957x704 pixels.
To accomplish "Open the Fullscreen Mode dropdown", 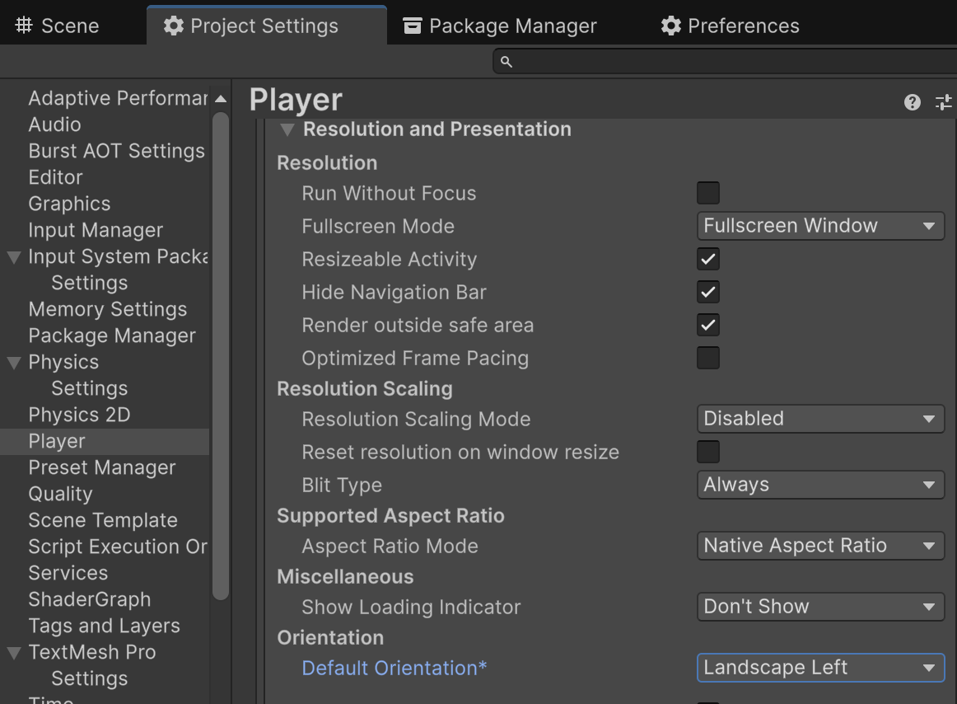I will pos(820,226).
